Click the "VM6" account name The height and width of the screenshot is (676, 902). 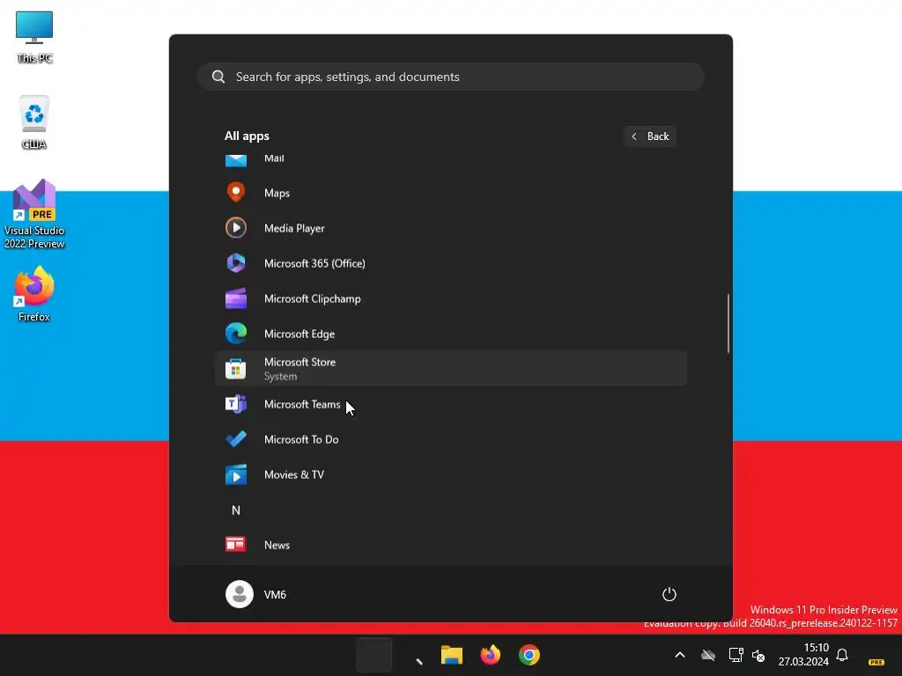[x=275, y=594]
